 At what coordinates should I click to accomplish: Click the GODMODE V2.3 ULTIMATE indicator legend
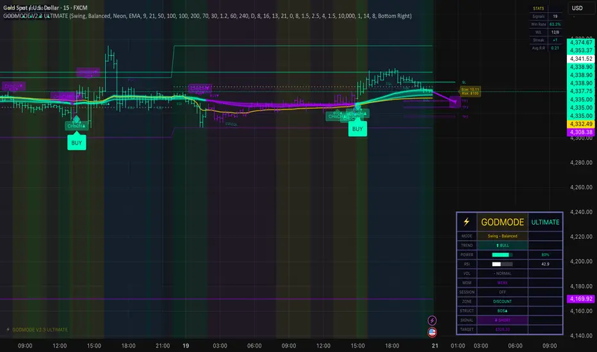(x=208, y=16)
